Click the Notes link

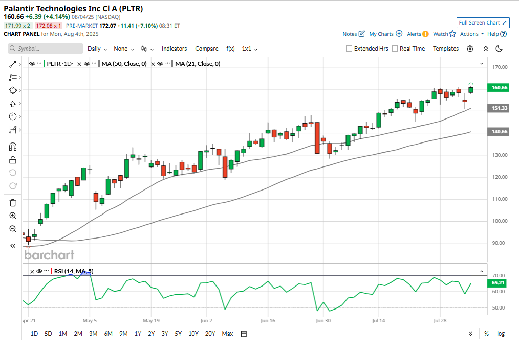(350, 34)
